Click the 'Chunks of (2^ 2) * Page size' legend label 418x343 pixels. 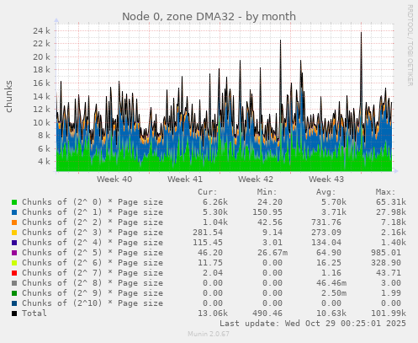click(x=93, y=222)
